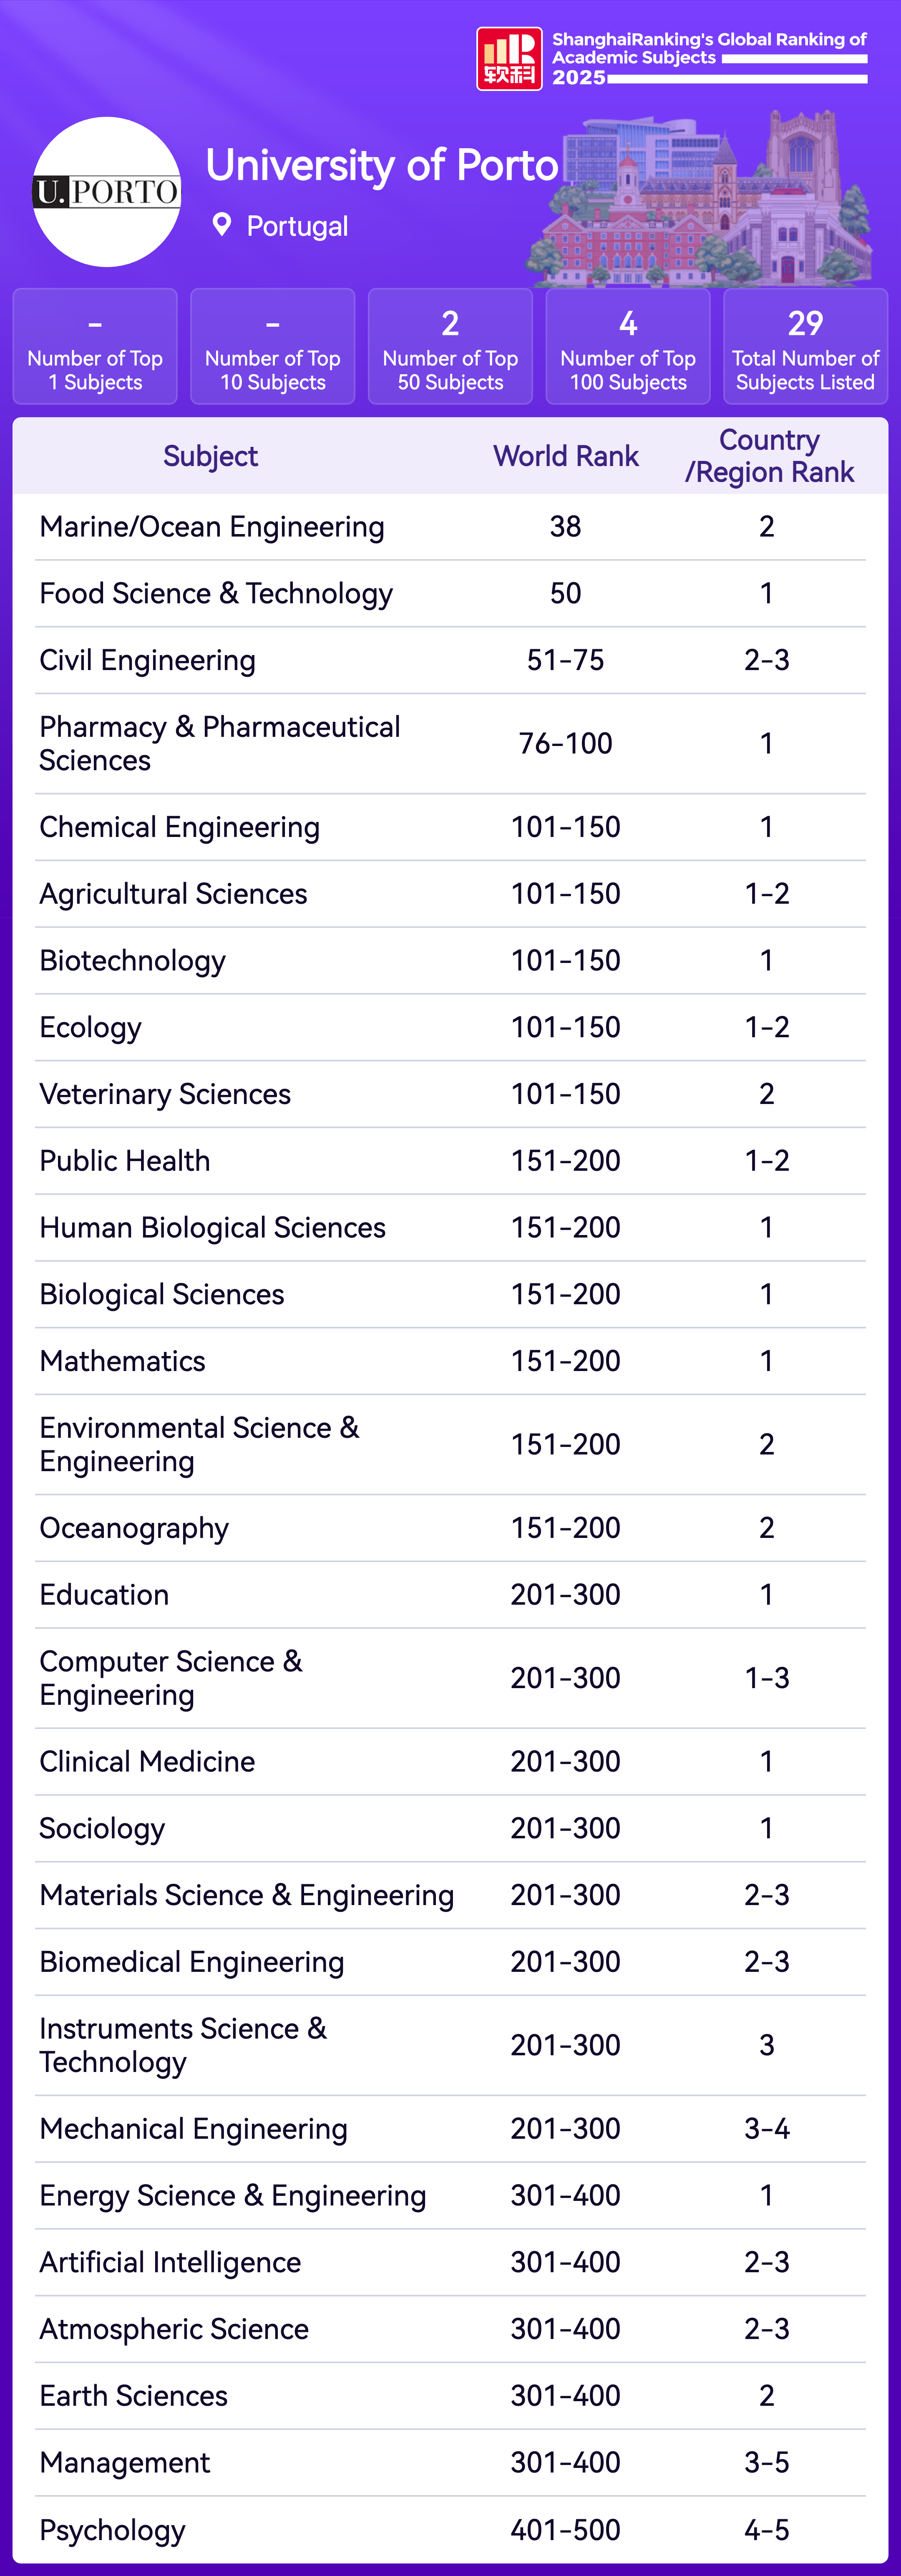Click the U.Porto circular logo
Screen dimensions: 901x2576
click(x=107, y=192)
